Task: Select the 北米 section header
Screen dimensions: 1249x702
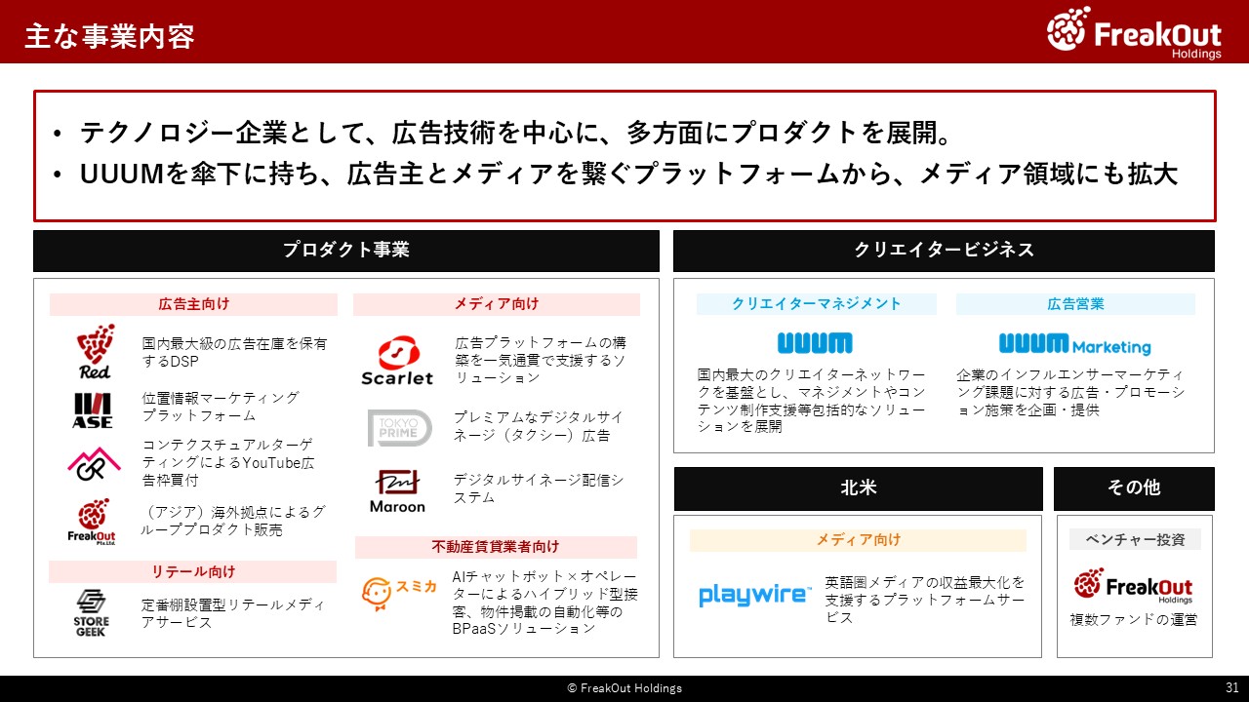Action: click(x=858, y=488)
